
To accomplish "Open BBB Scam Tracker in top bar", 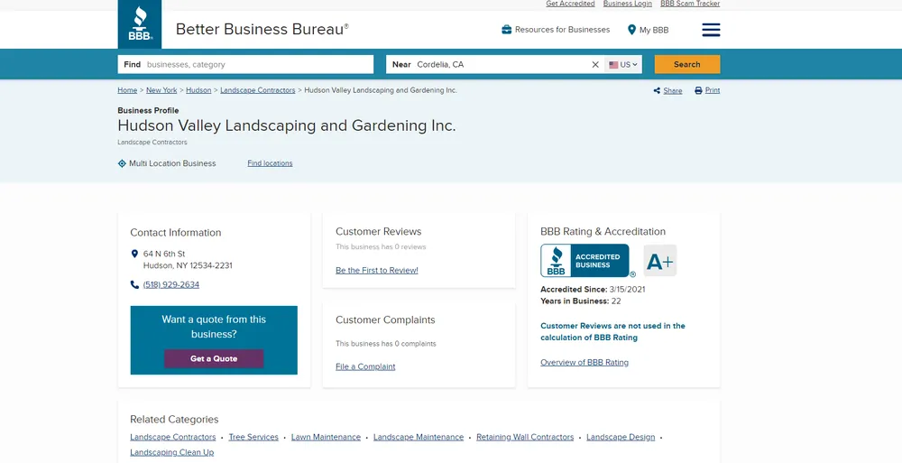I will tap(689, 4).
